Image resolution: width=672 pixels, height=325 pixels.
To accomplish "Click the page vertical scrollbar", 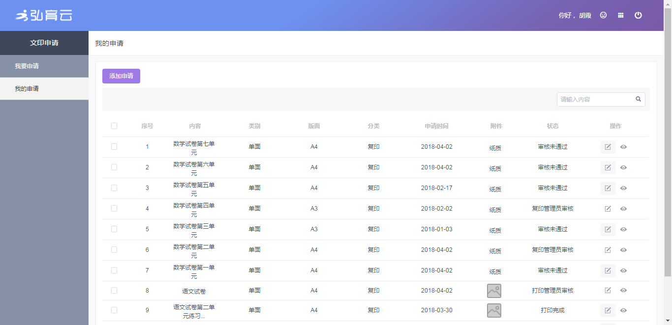I will click(x=668, y=147).
